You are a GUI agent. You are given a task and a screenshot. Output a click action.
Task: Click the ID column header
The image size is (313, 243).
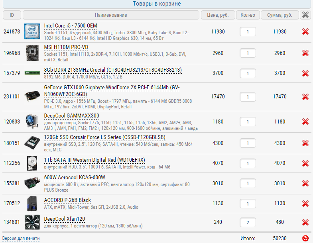click(x=12, y=15)
